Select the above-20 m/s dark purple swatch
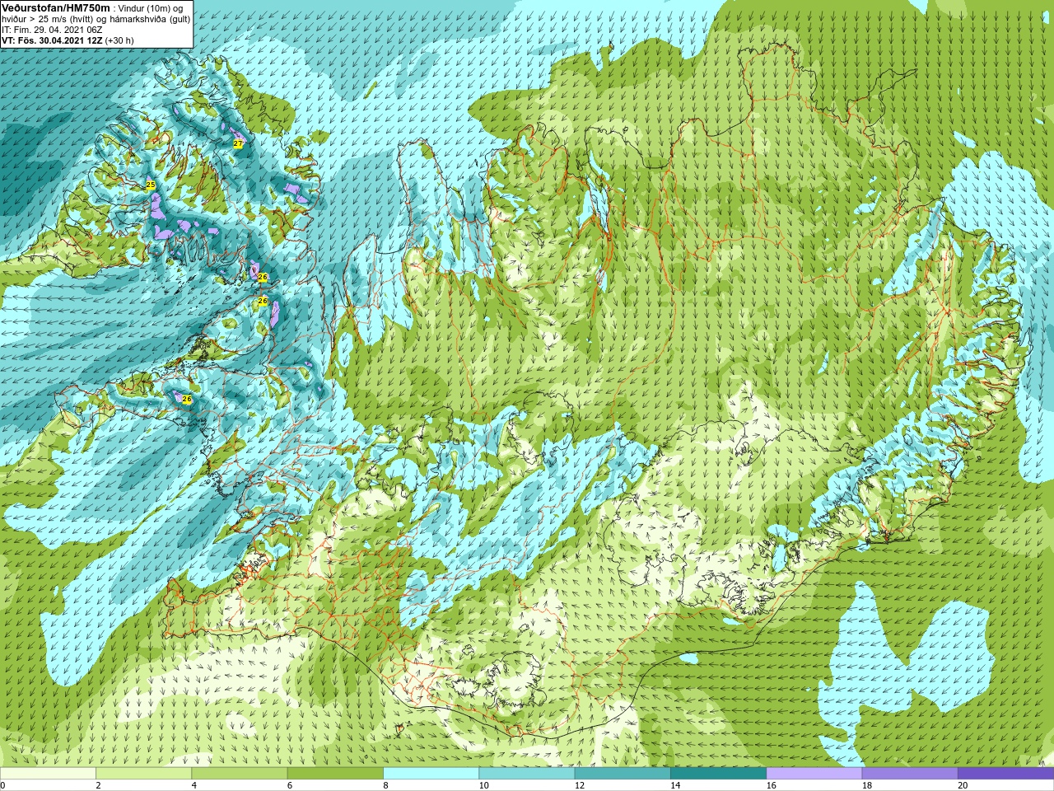This screenshot has width=1054, height=791. pyautogui.click(x=1005, y=774)
